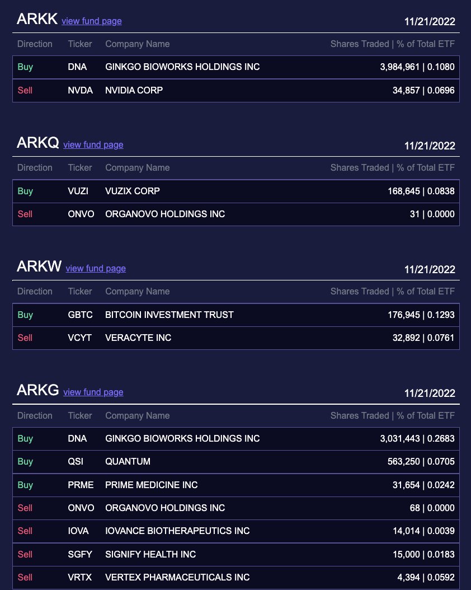471x590 pixels.
Task: Select QSI ticker cell
Action: click(76, 462)
